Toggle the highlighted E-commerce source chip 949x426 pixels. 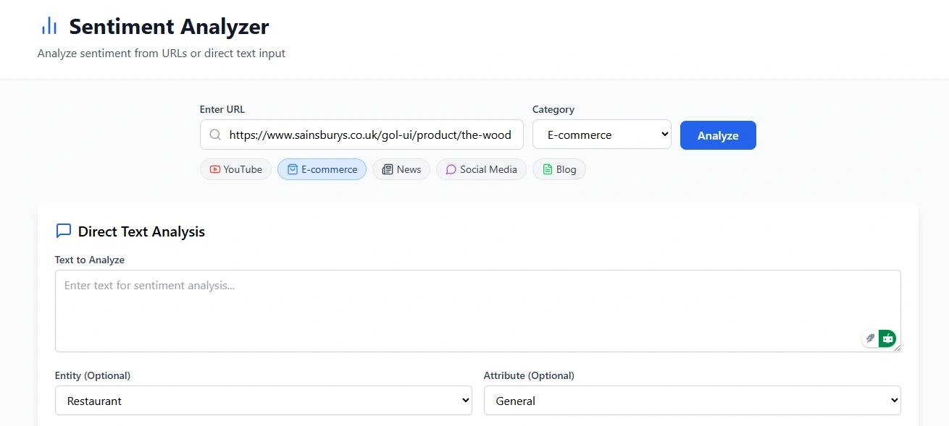click(322, 169)
